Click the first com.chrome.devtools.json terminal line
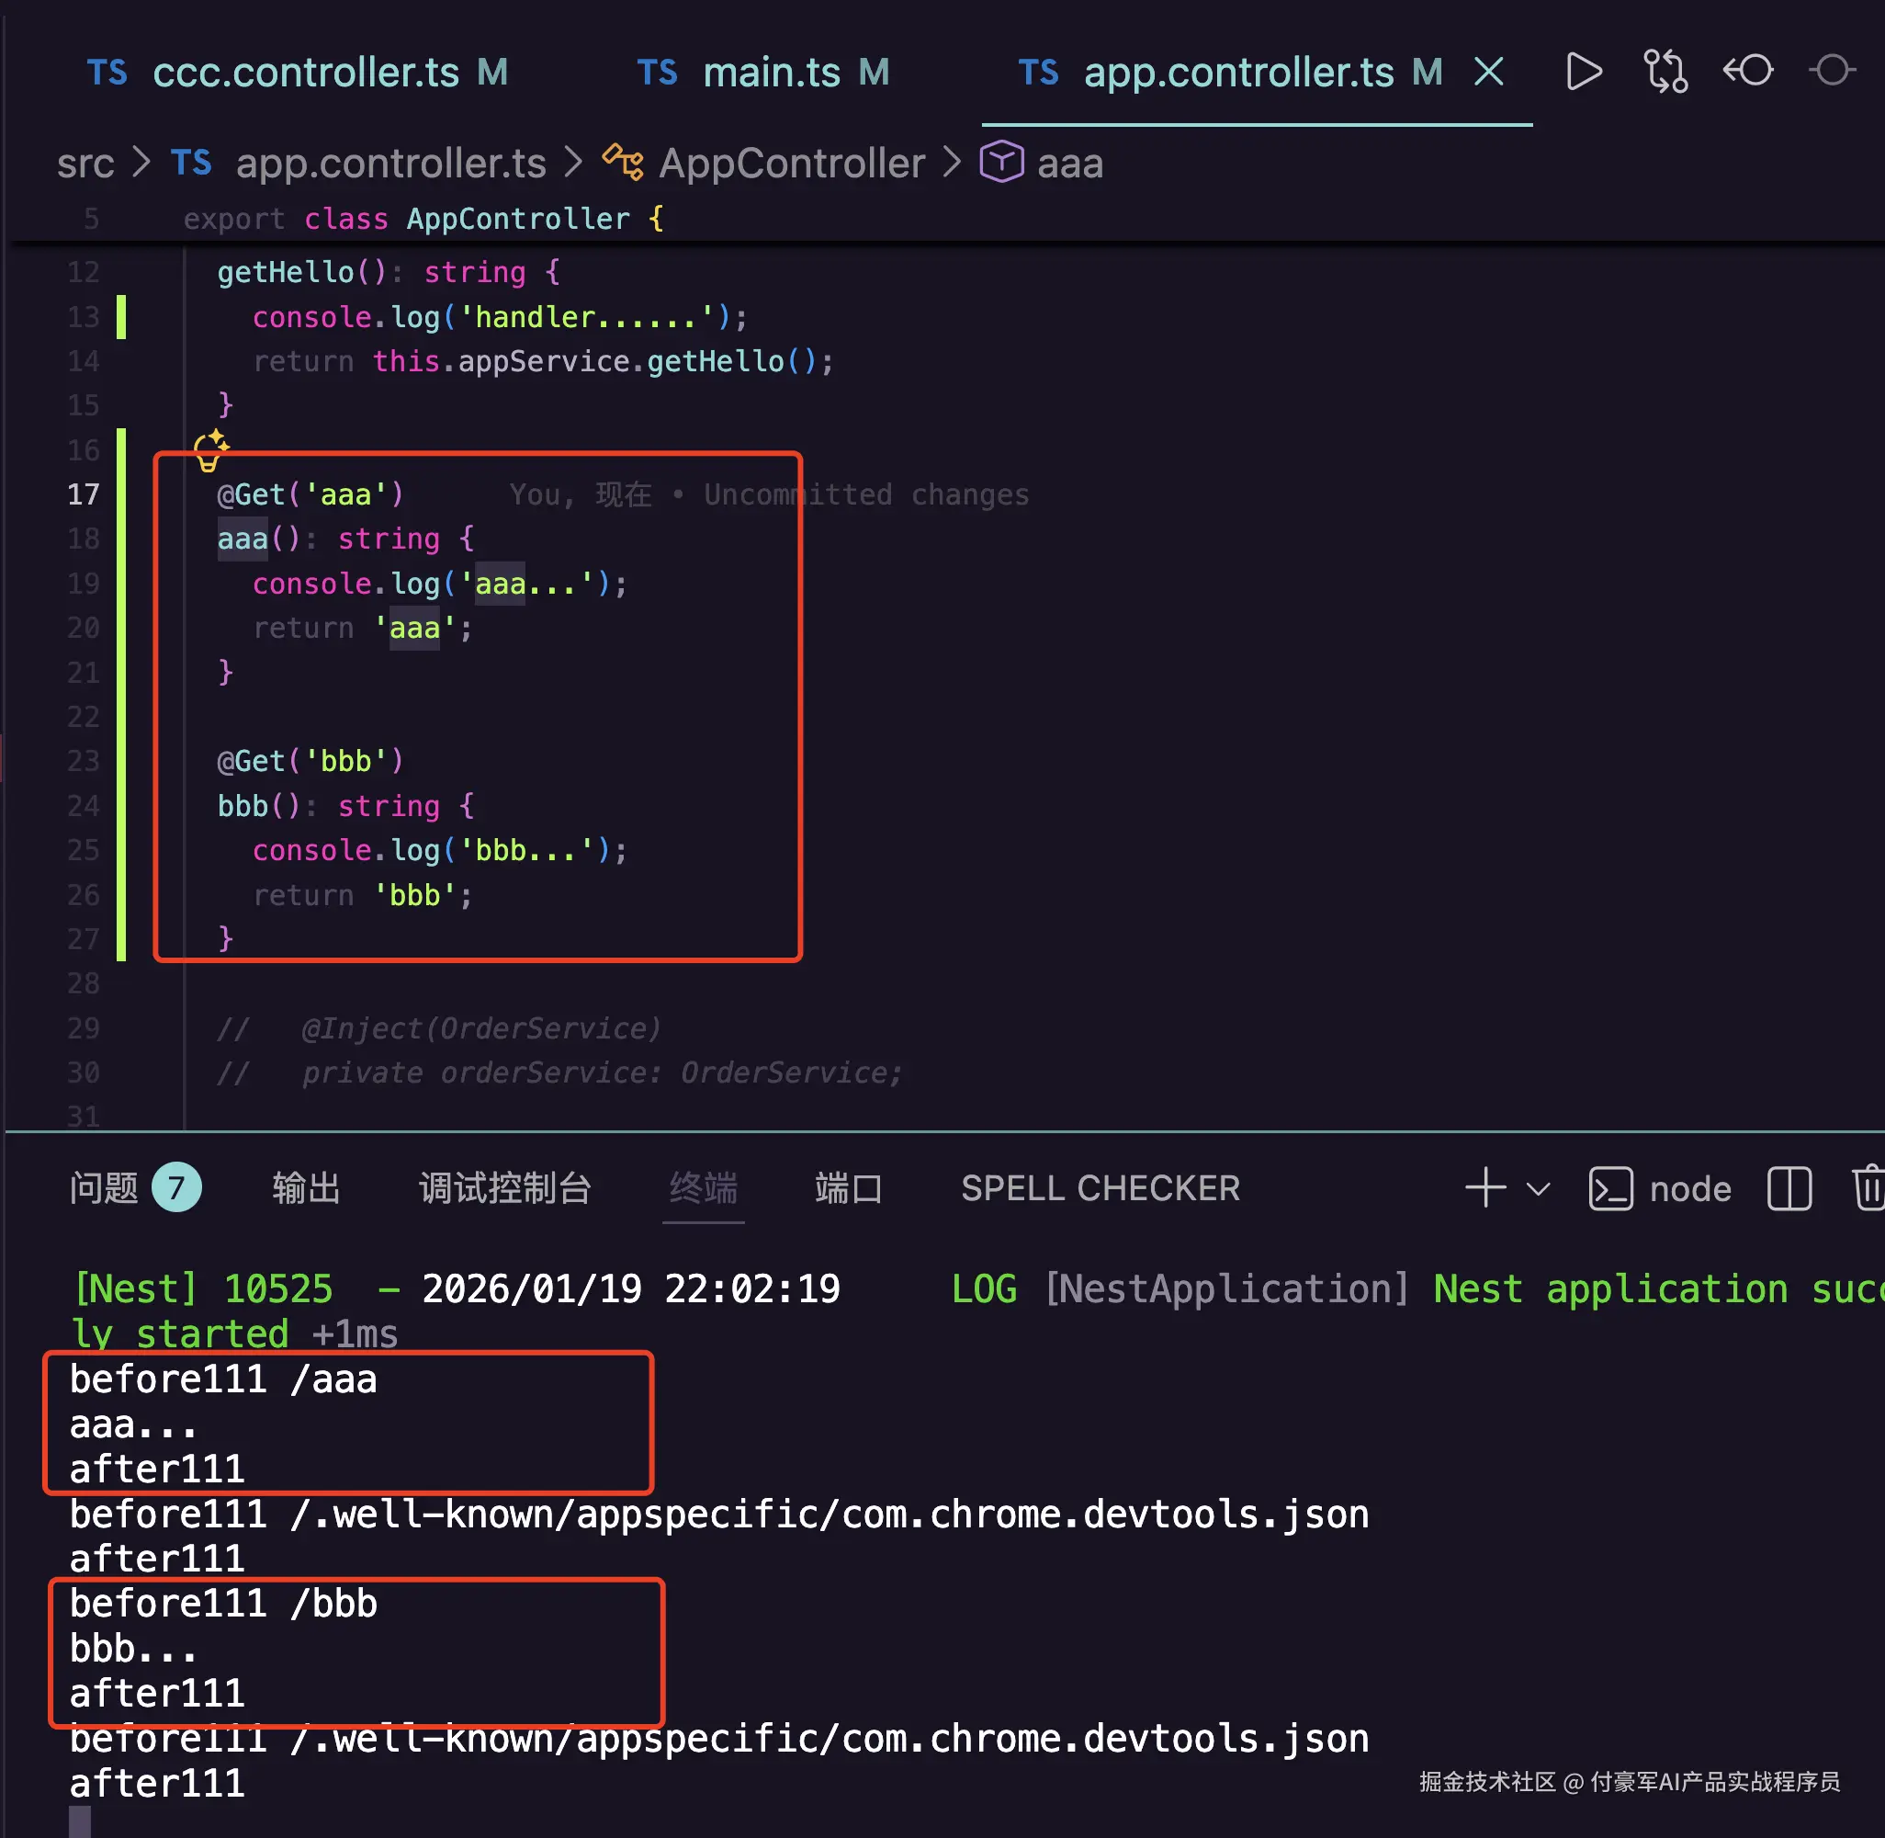This screenshot has height=1838, width=1885. 718,1515
